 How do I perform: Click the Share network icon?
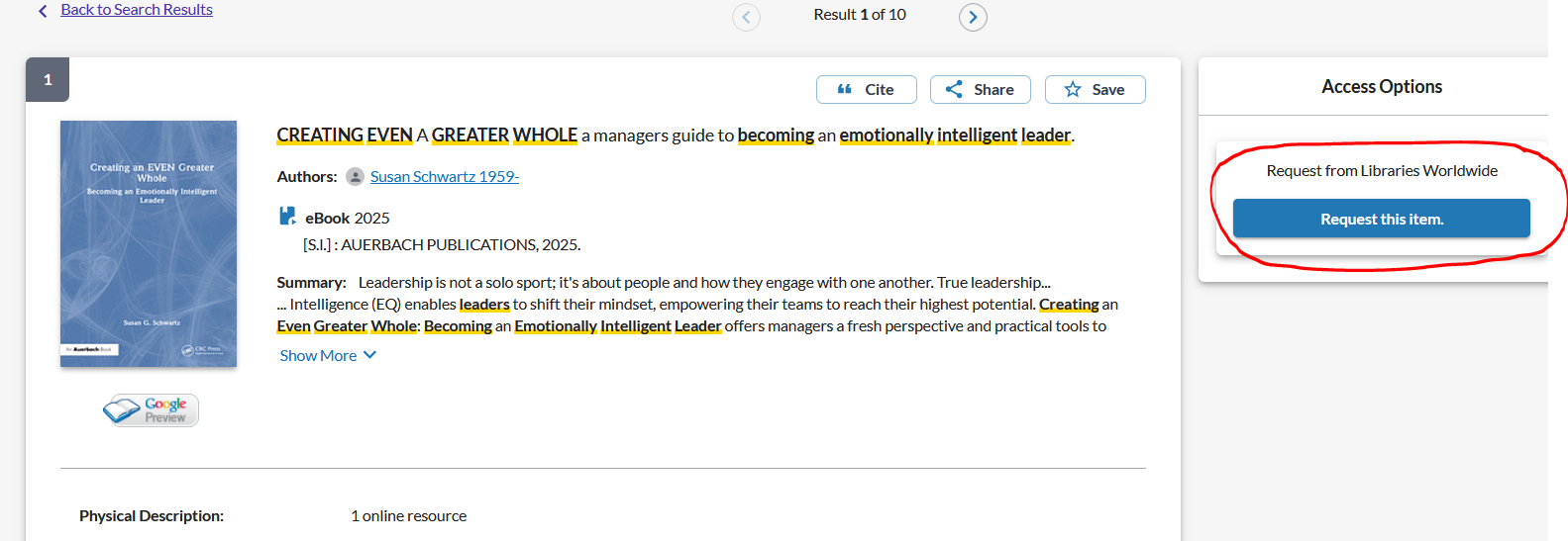(954, 89)
